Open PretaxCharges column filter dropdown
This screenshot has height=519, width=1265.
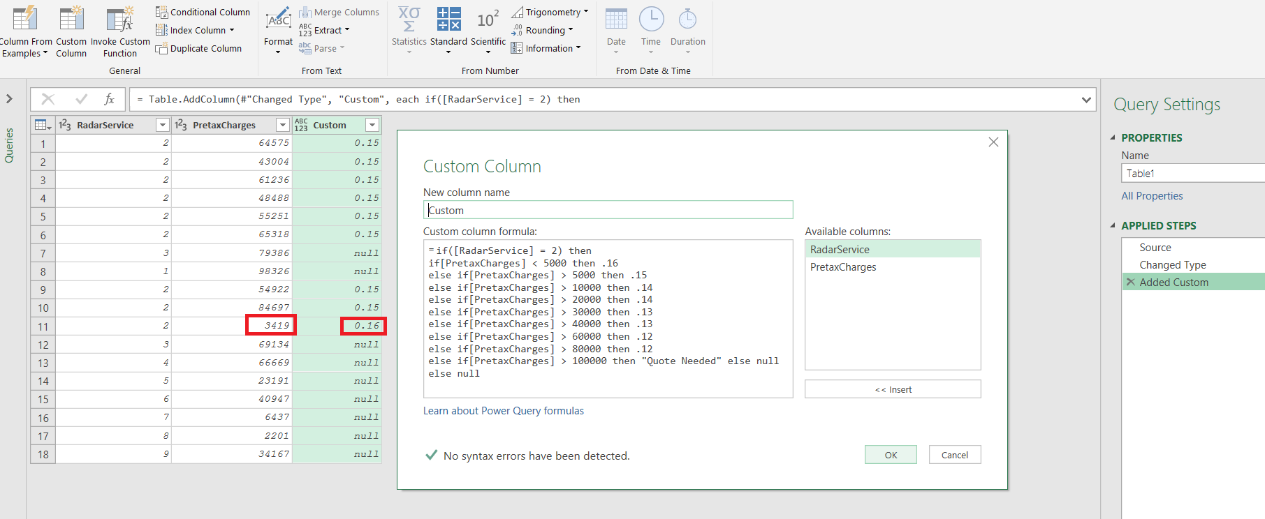tap(283, 125)
